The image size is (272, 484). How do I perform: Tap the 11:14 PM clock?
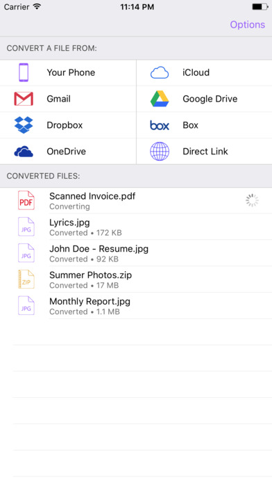pyautogui.click(x=137, y=7)
